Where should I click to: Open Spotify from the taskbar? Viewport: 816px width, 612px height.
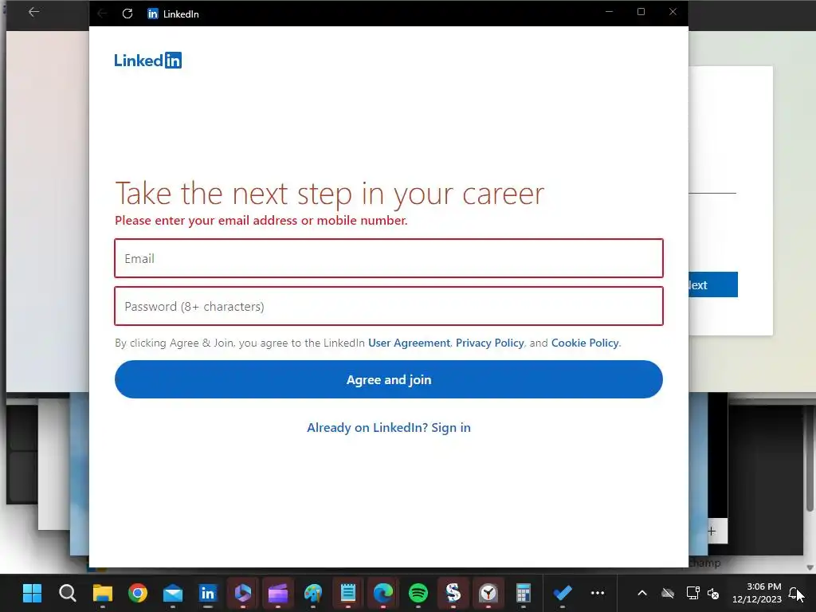418,593
